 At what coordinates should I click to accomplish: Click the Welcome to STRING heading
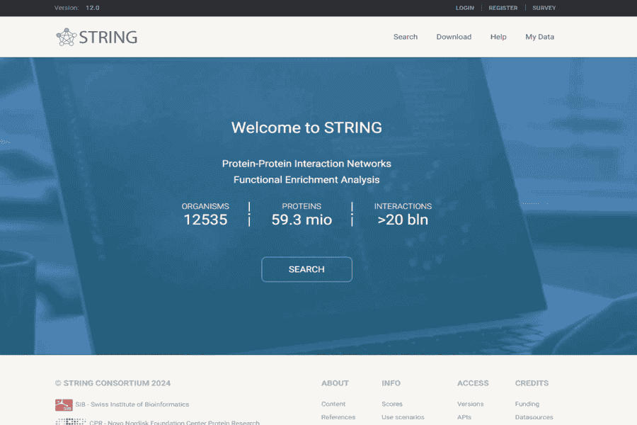pos(306,127)
